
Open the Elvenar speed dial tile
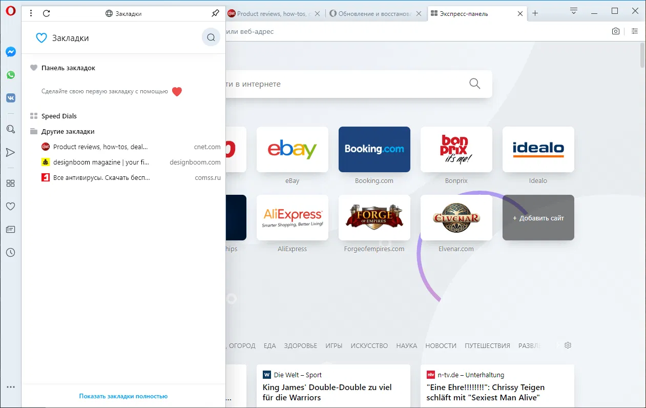coord(456,217)
